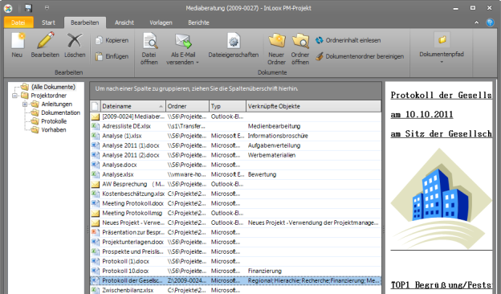Select Zwischenbilanz.xlsx
Image resolution: width=501 pixels, height=294 pixels.
pos(236,290)
